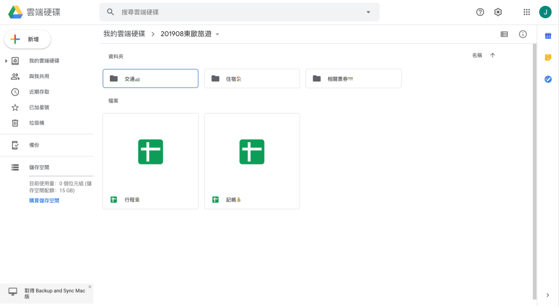Image resolution: width=559 pixels, height=306 pixels.
Task: Open the settings gear icon
Action: point(498,12)
